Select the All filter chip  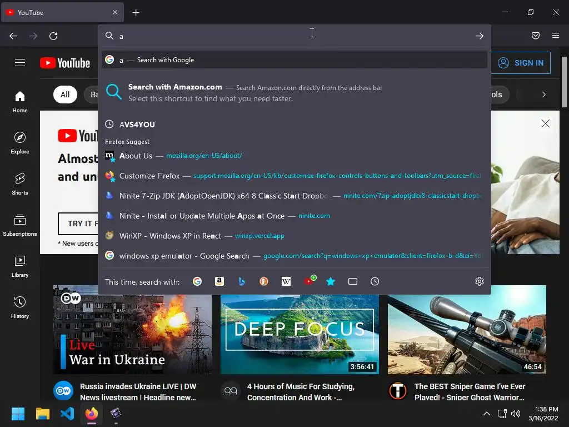tap(65, 95)
